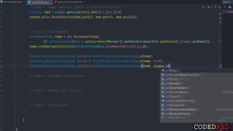
Task: Switch to the ReviveSystem.java editor tab
Action: pos(13,2)
